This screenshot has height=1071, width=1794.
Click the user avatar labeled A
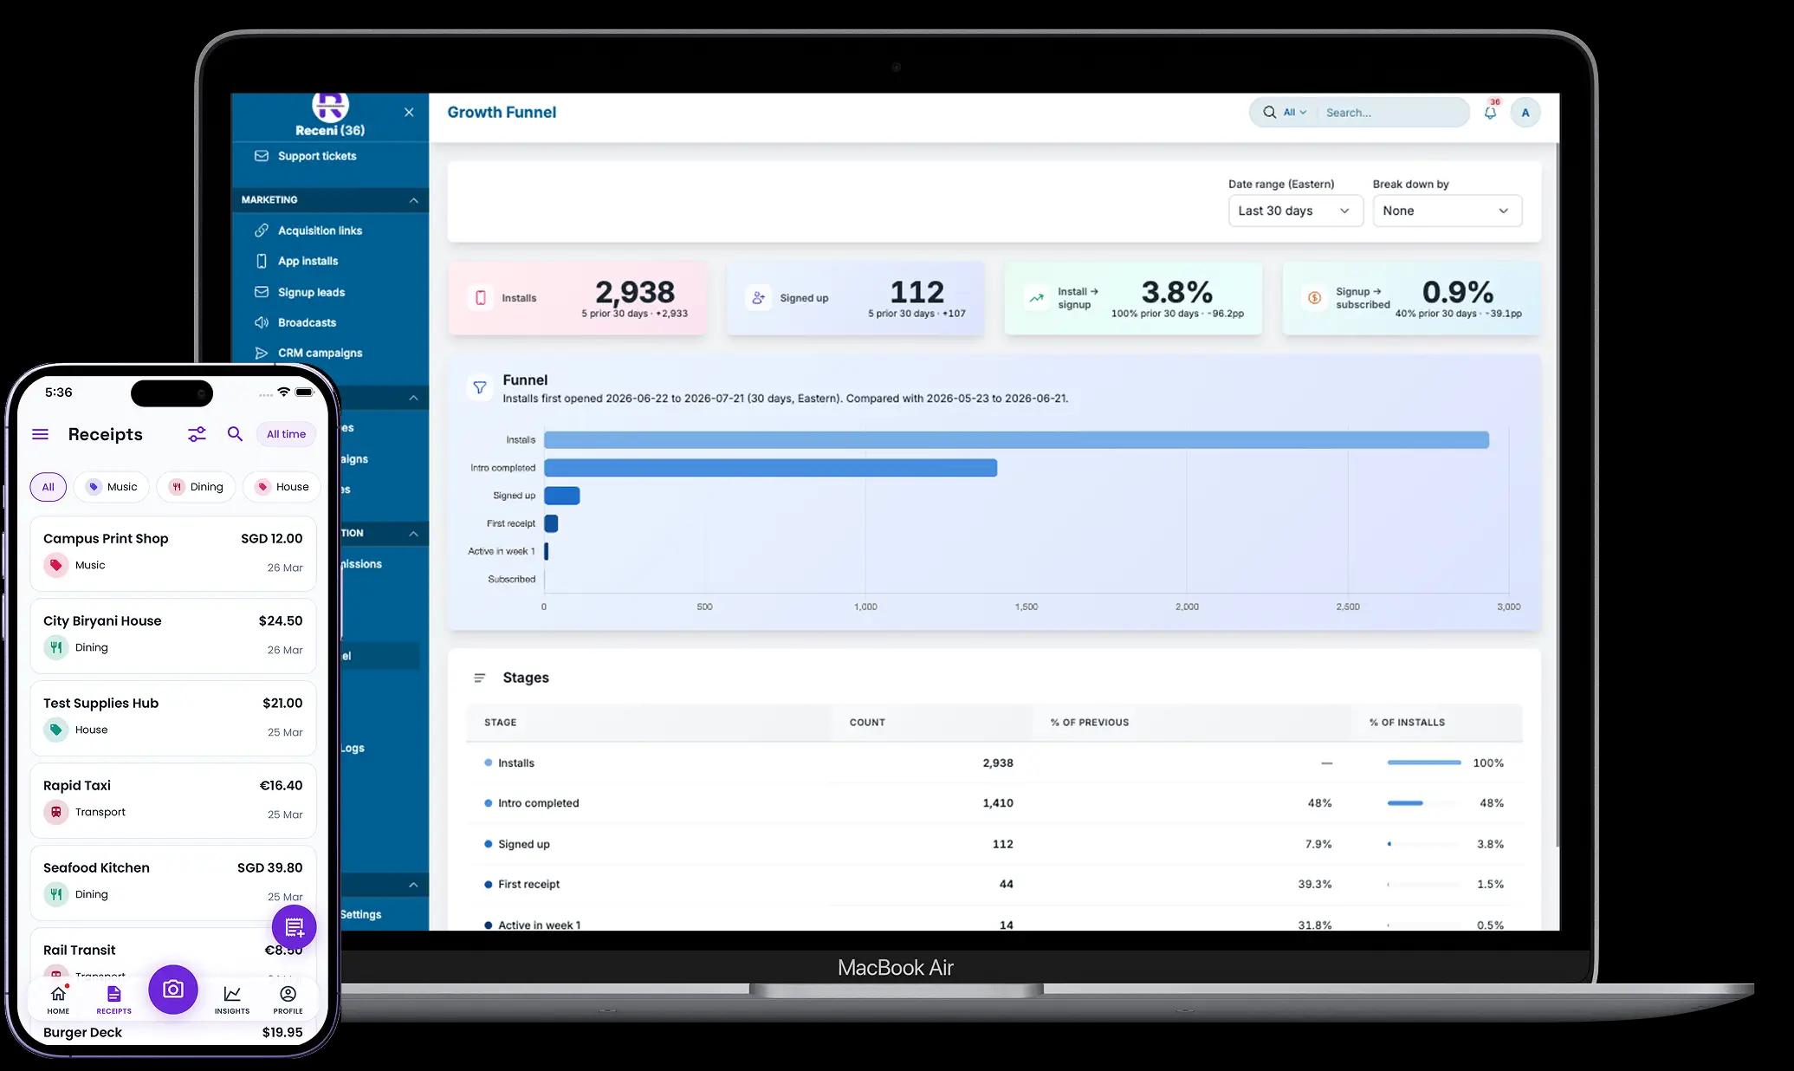[x=1525, y=113]
